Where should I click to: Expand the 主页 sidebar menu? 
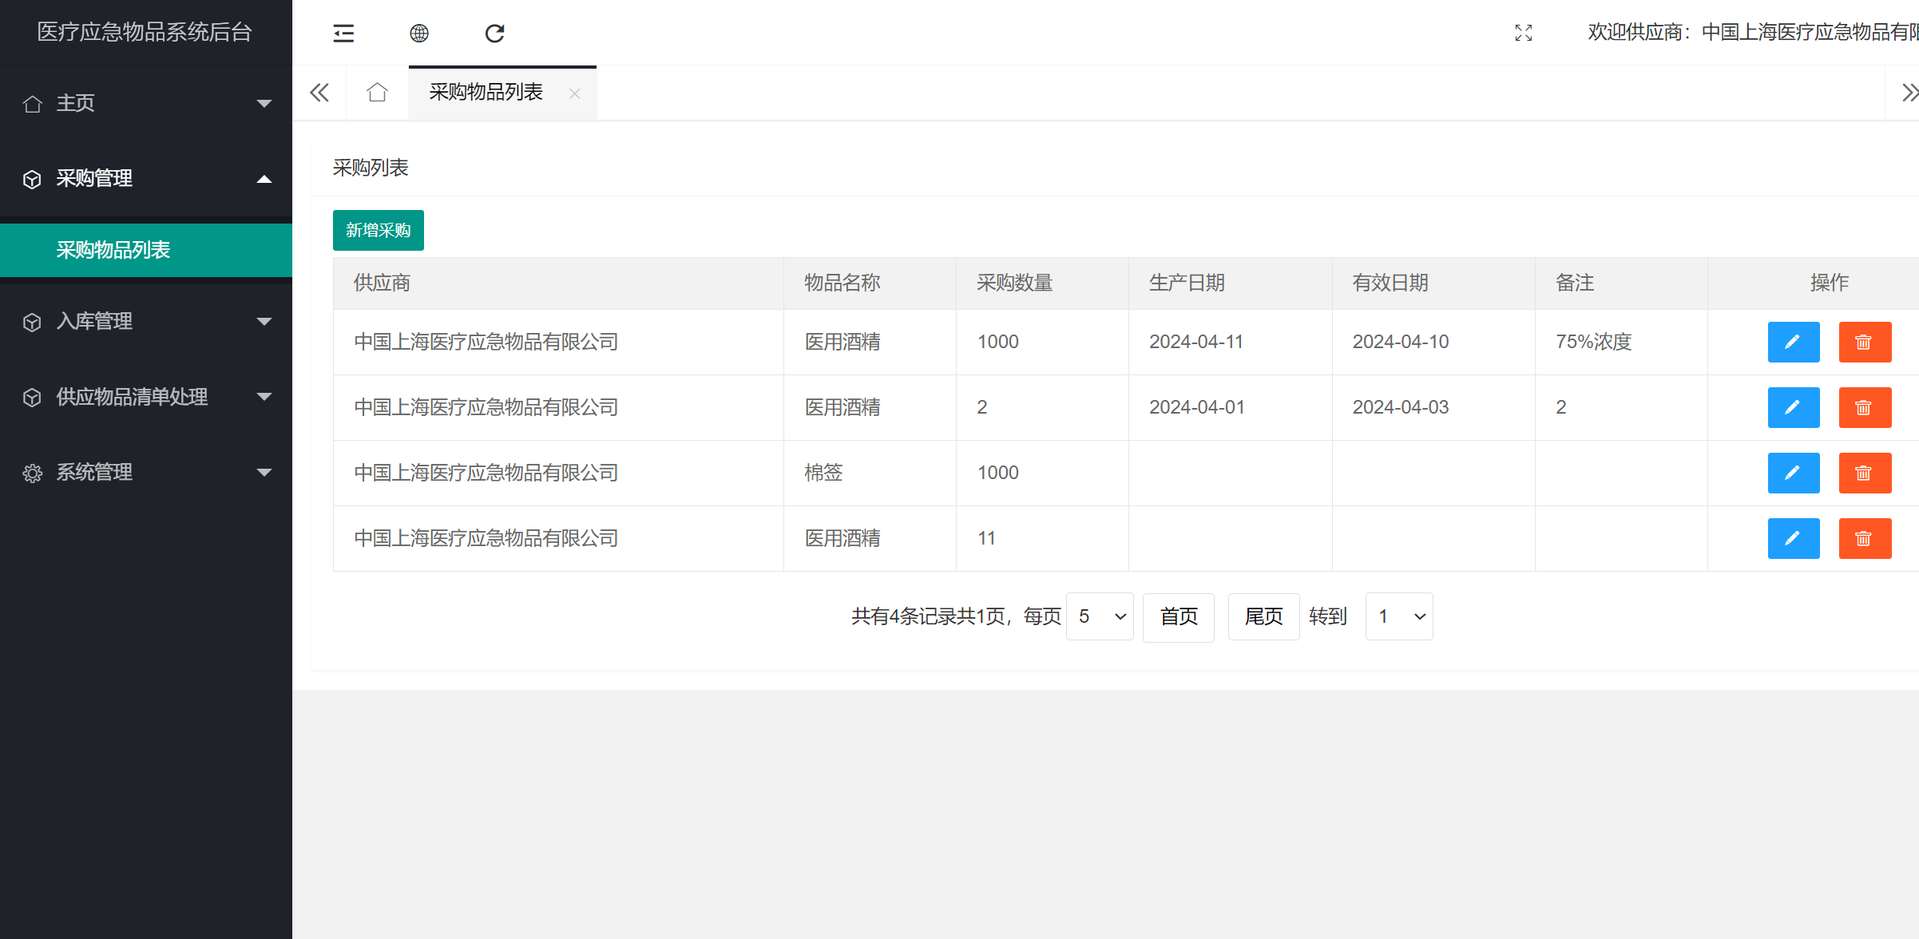coord(146,103)
